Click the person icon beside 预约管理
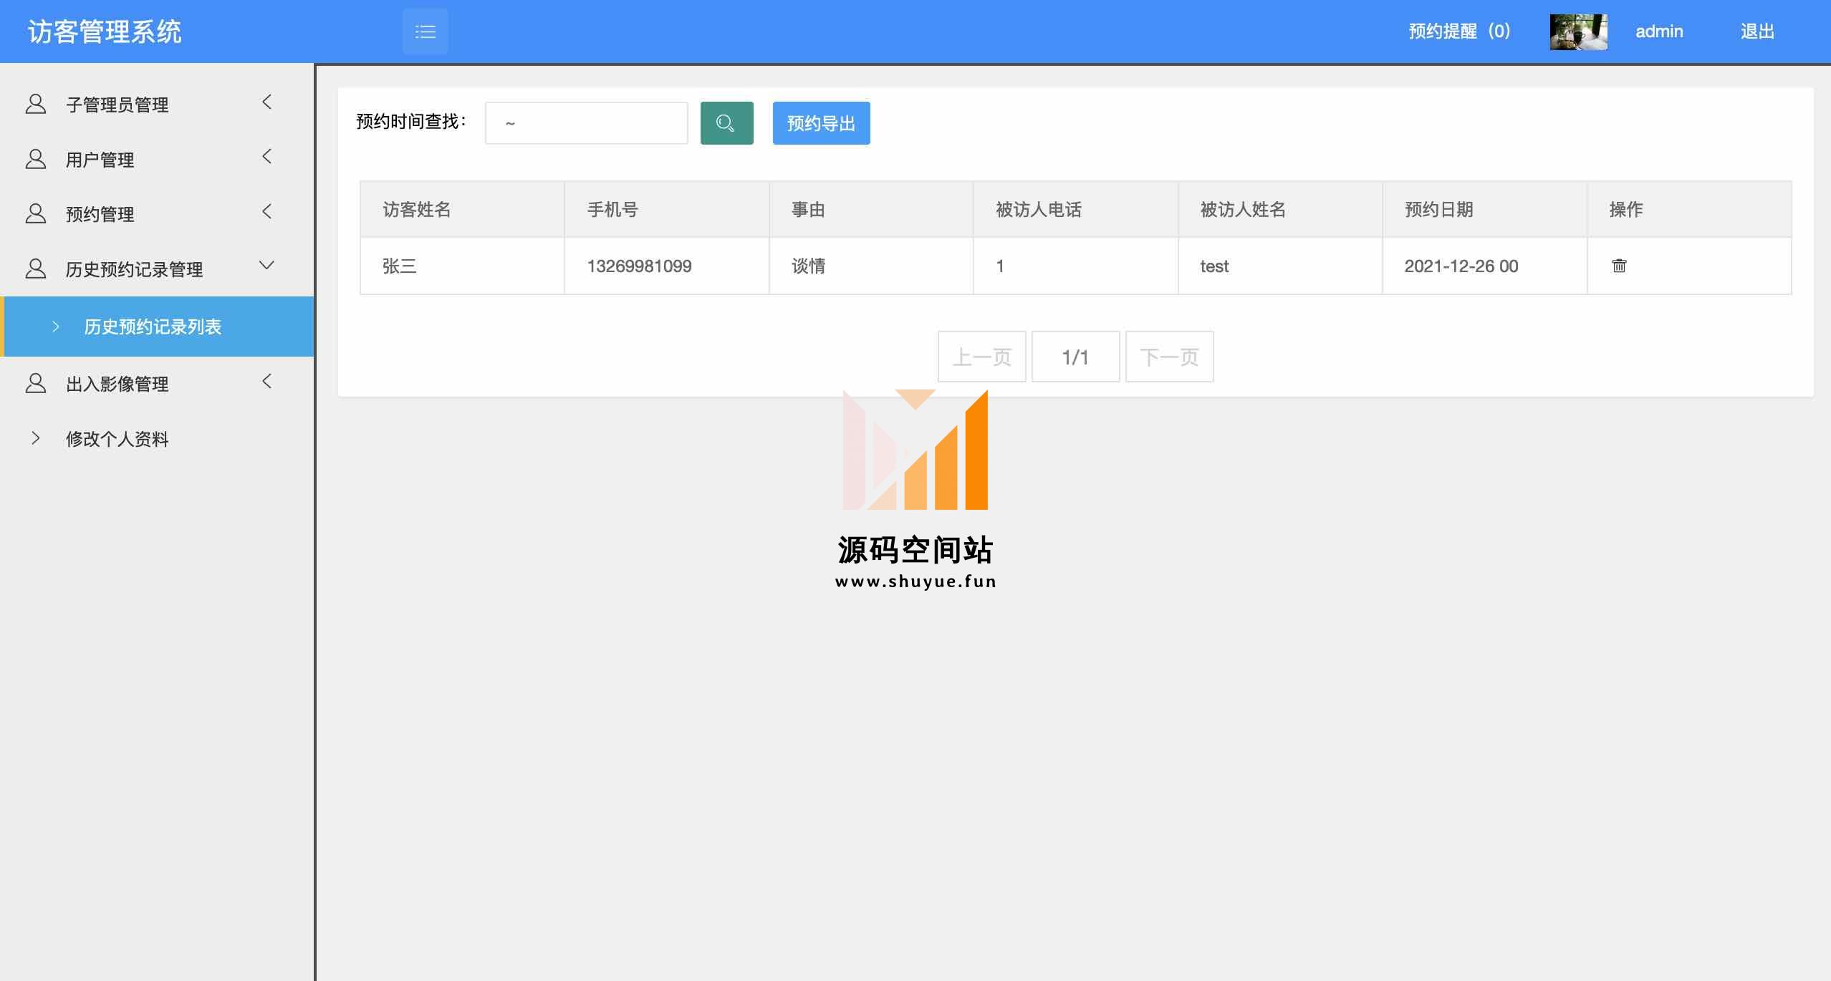 (x=36, y=213)
